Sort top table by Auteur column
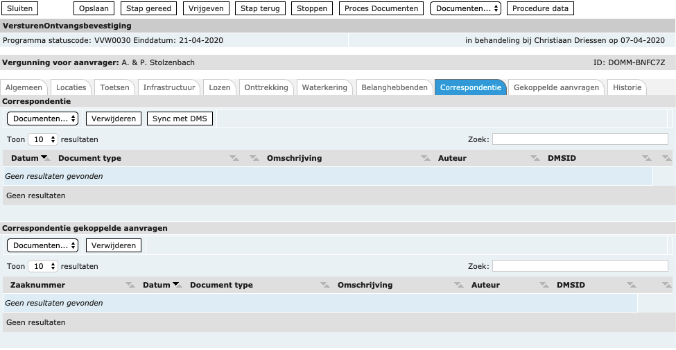Image resolution: width=676 pixels, height=350 pixels. click(x=452, y=158)
